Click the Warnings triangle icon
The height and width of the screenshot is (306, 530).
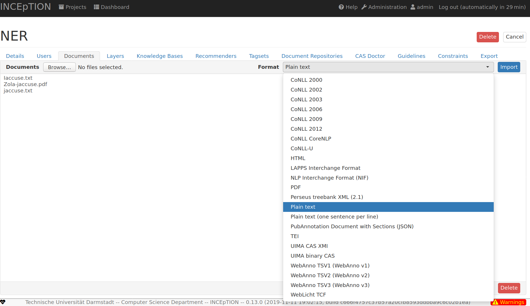coord(495,302)
